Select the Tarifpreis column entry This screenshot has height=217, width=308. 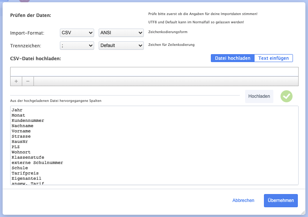tap(25, 173)
